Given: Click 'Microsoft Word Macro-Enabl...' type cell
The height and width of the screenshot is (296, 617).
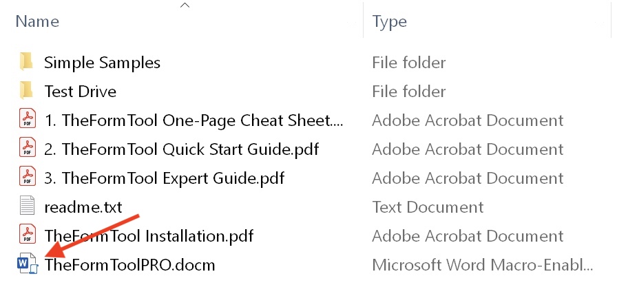Looking at the screenshot, I should (483, 265).
